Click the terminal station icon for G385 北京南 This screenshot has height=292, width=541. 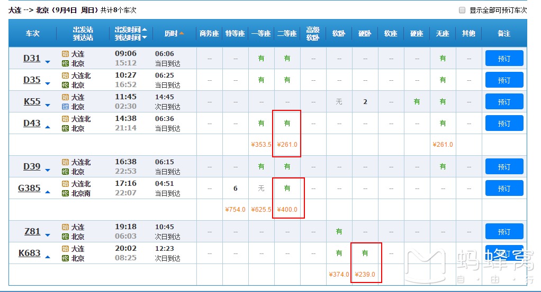(x=65, y=193)
